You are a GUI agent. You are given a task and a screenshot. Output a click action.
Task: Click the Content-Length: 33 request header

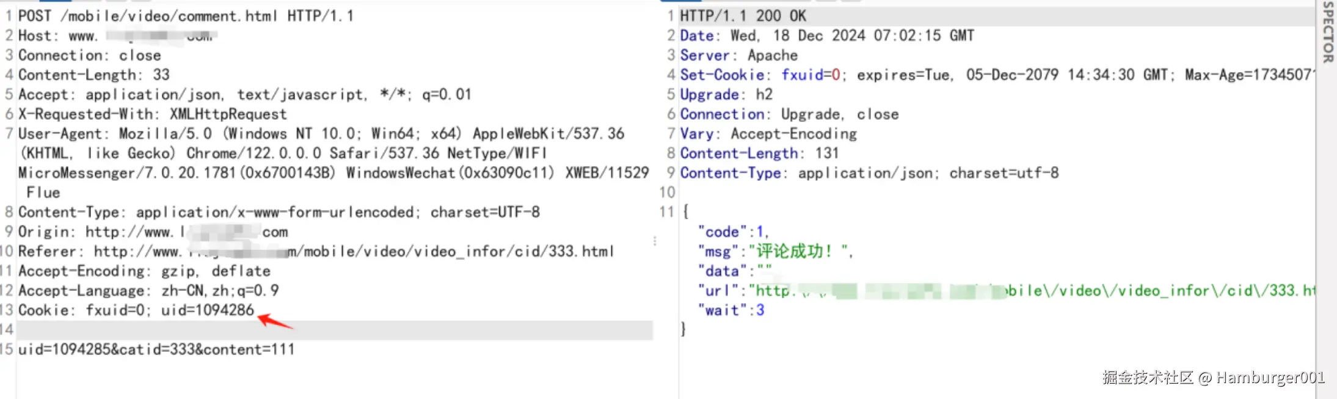tap(94, 75)
